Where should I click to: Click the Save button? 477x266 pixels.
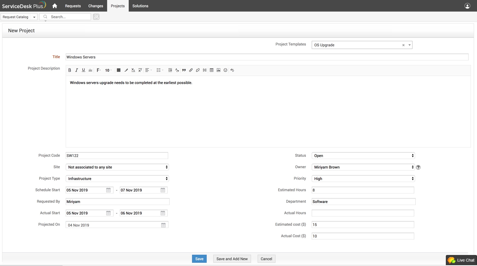(x=199, y=259)
